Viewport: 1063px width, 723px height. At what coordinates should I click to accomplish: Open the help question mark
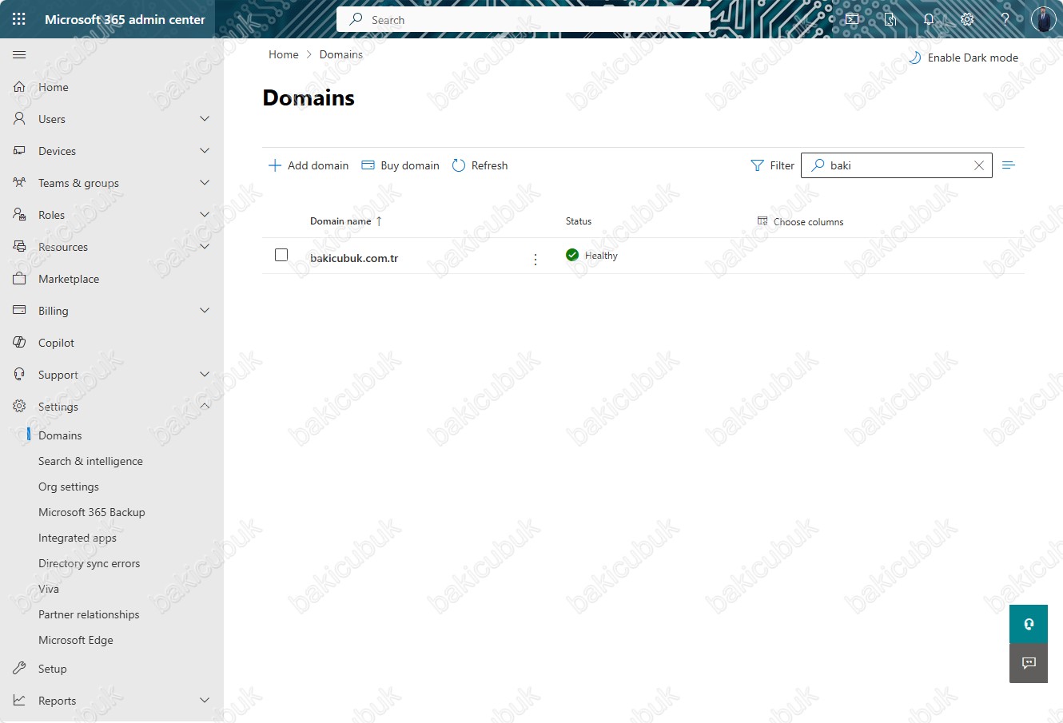[1005, 19]
